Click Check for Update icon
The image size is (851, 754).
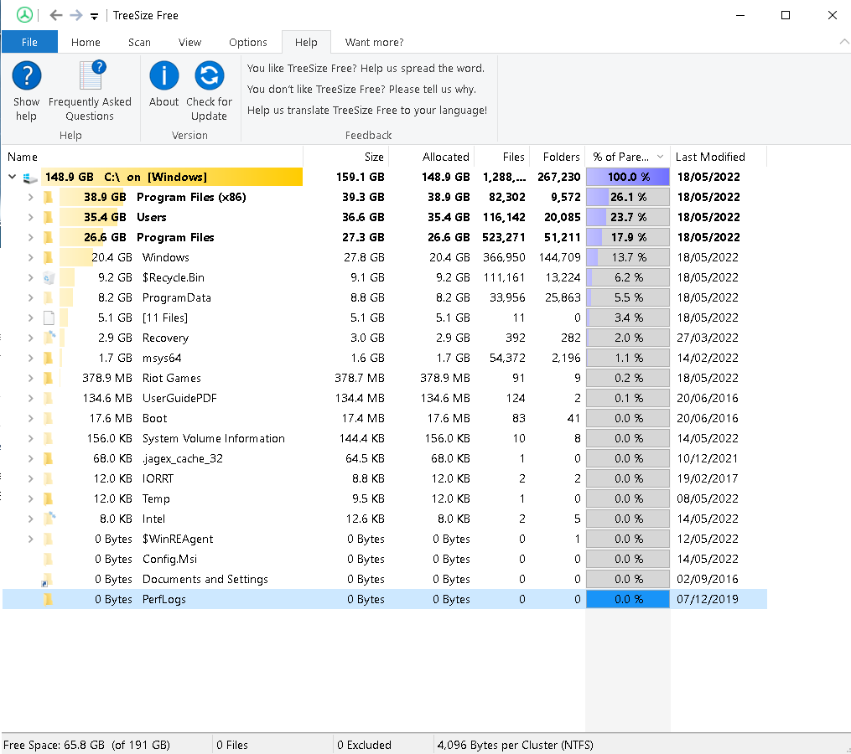click(209, 77)
